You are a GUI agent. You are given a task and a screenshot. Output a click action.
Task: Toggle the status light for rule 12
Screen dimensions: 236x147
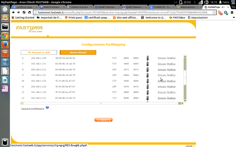[147, 92]
